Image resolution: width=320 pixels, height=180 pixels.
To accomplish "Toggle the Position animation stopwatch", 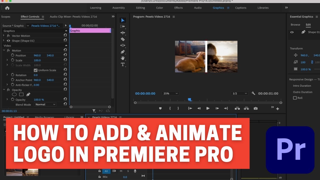I will coord(13,55).
